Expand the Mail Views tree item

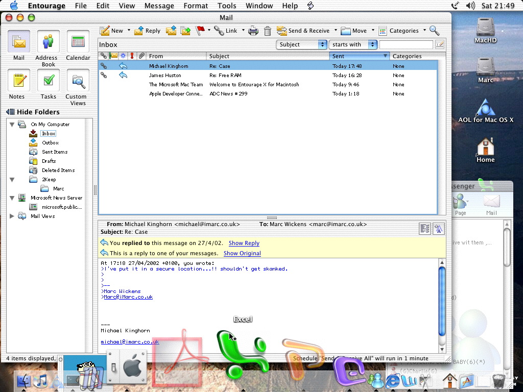pos(12,216)
